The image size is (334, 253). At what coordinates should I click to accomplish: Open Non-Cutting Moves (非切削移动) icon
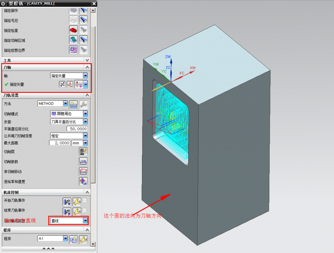click(x=83, y=172)
